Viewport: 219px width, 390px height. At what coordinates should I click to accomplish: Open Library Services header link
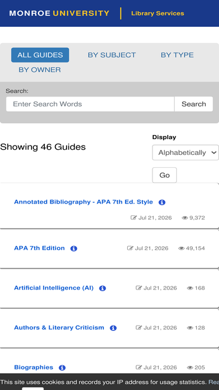tap(158, 13)
